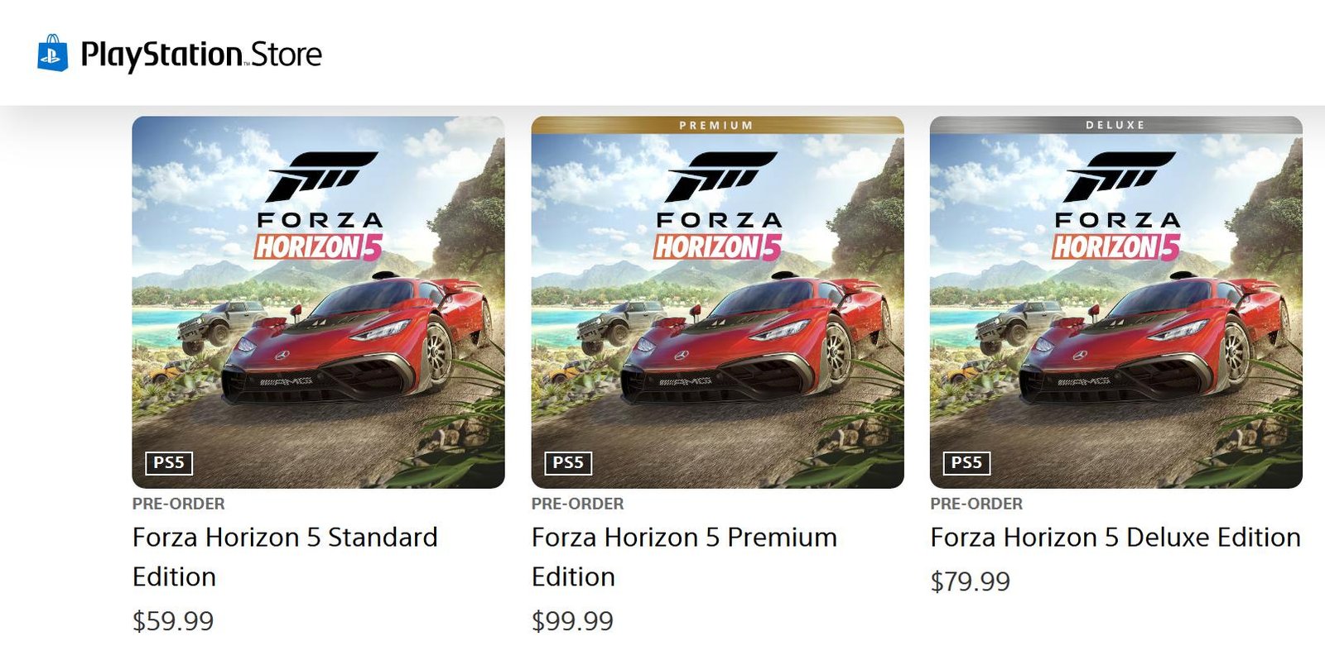
Task: Open the Forza Horizon 5 Deluxe Edition title
Action: pos(1115,538)
